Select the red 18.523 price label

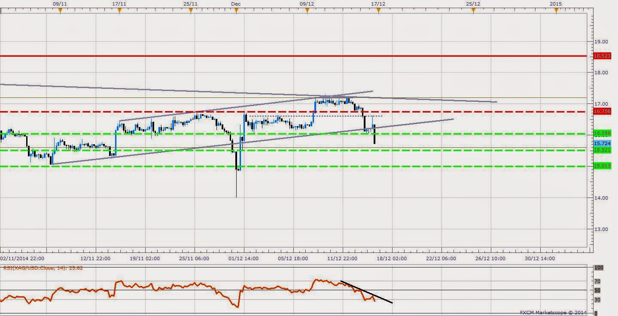click(602, 56)
